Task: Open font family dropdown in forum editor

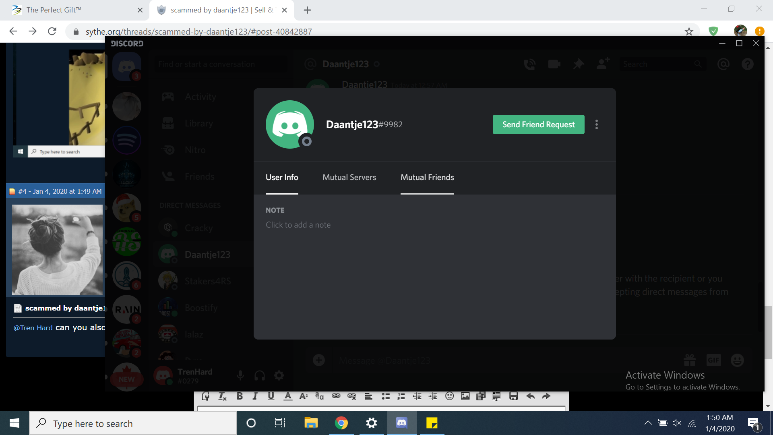Action: click(x=319, y=396)
